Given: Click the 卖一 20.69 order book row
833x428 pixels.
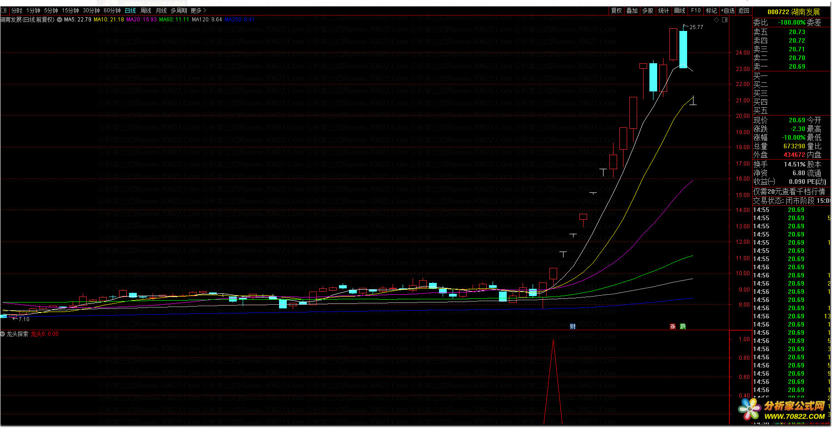Looking at the screenshot, I should (792, 66).
